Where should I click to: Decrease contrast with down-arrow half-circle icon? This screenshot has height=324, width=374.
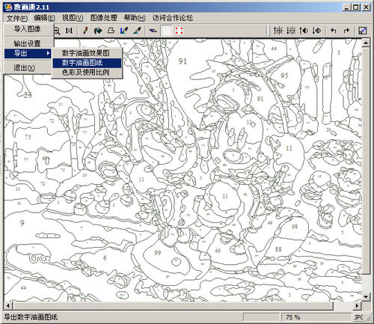point(316,31)
